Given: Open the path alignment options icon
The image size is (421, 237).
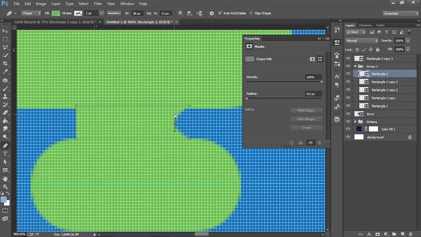Looking at the screenshot, I should click(190, 13).
